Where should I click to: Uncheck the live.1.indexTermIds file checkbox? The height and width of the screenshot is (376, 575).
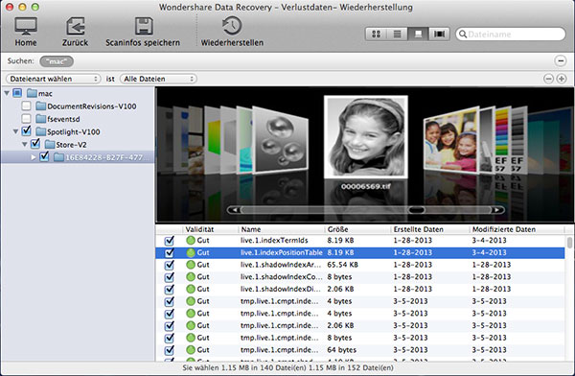click(169, 241)
